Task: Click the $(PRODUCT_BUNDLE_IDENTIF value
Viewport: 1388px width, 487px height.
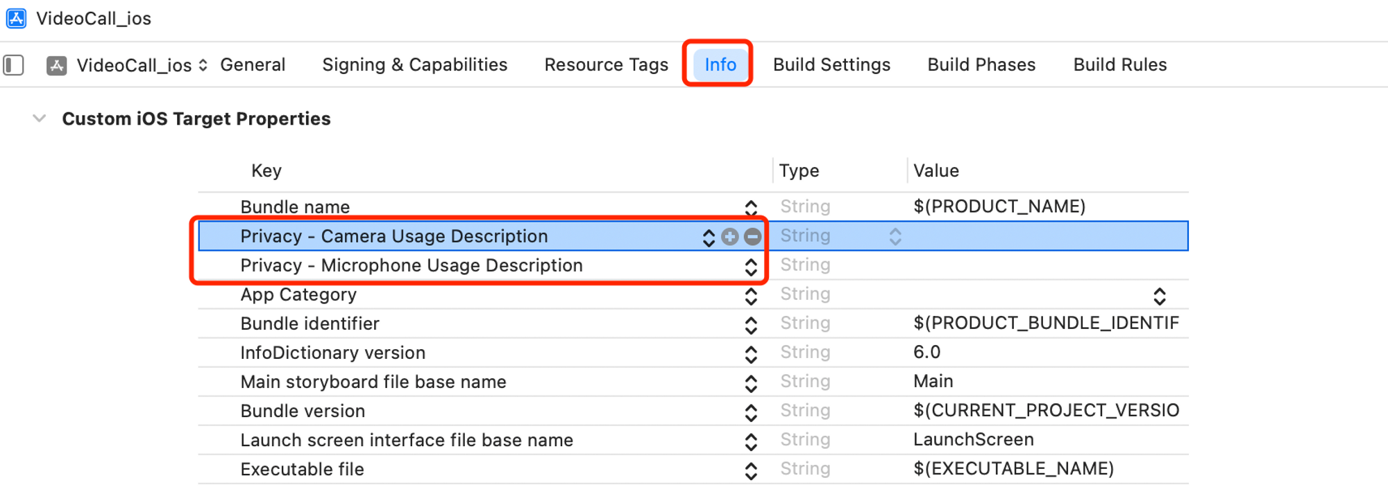Action: [1046, 323]
